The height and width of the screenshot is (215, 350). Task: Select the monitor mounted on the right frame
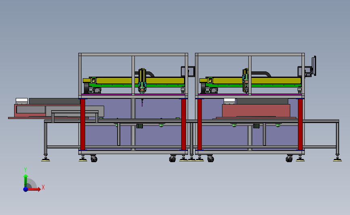(314, 66)
